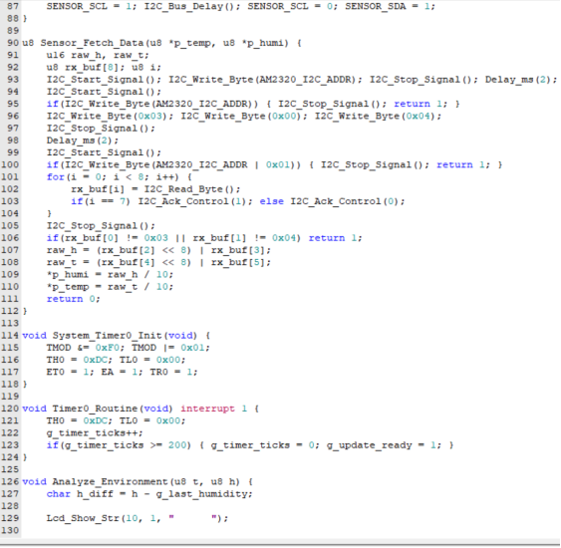Click 'I2C_Write_Byte(0x04)' on line 96
Image resolution: width=561 pixels, height=548 pixels.
tap(375, 116)
